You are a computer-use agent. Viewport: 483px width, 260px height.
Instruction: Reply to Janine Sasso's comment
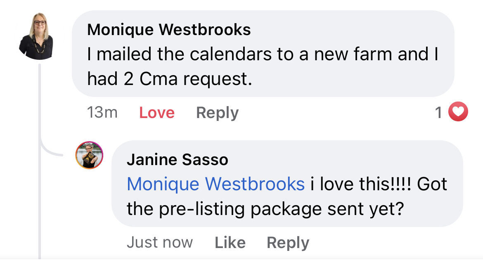(x=288, y=243)
